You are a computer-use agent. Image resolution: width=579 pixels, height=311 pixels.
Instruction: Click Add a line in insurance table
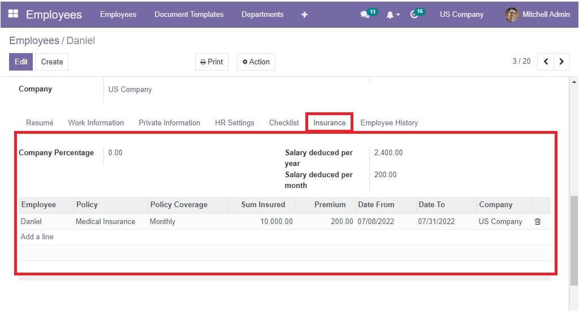tap(37, 237)
